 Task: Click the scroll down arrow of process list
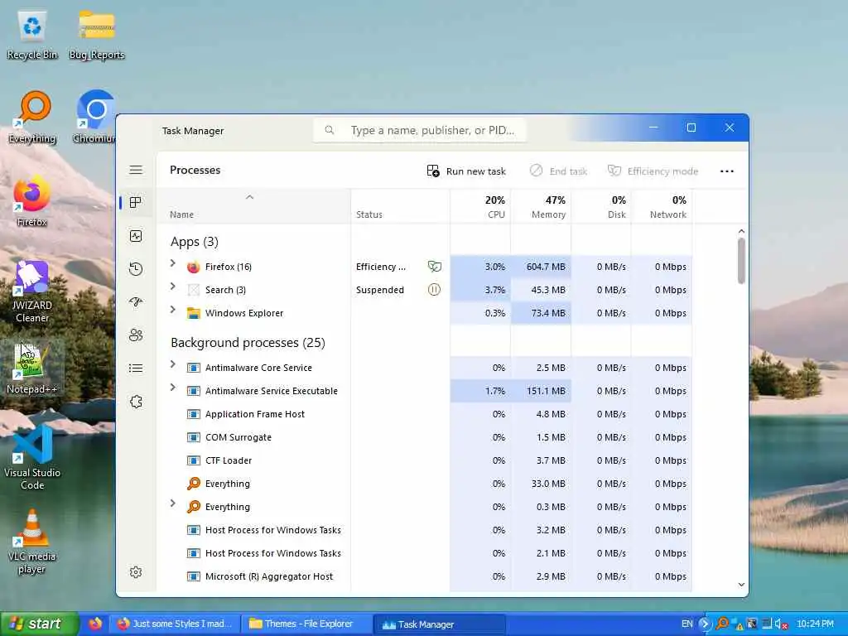pyautogui.click(x=741, y=585)
